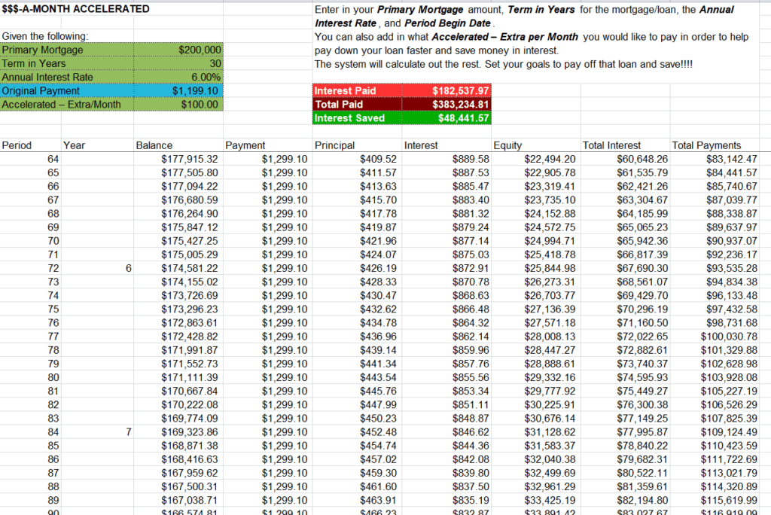Click the Balance column header
Viewport: 771px width, 515px height.
(x=178, y=145)
